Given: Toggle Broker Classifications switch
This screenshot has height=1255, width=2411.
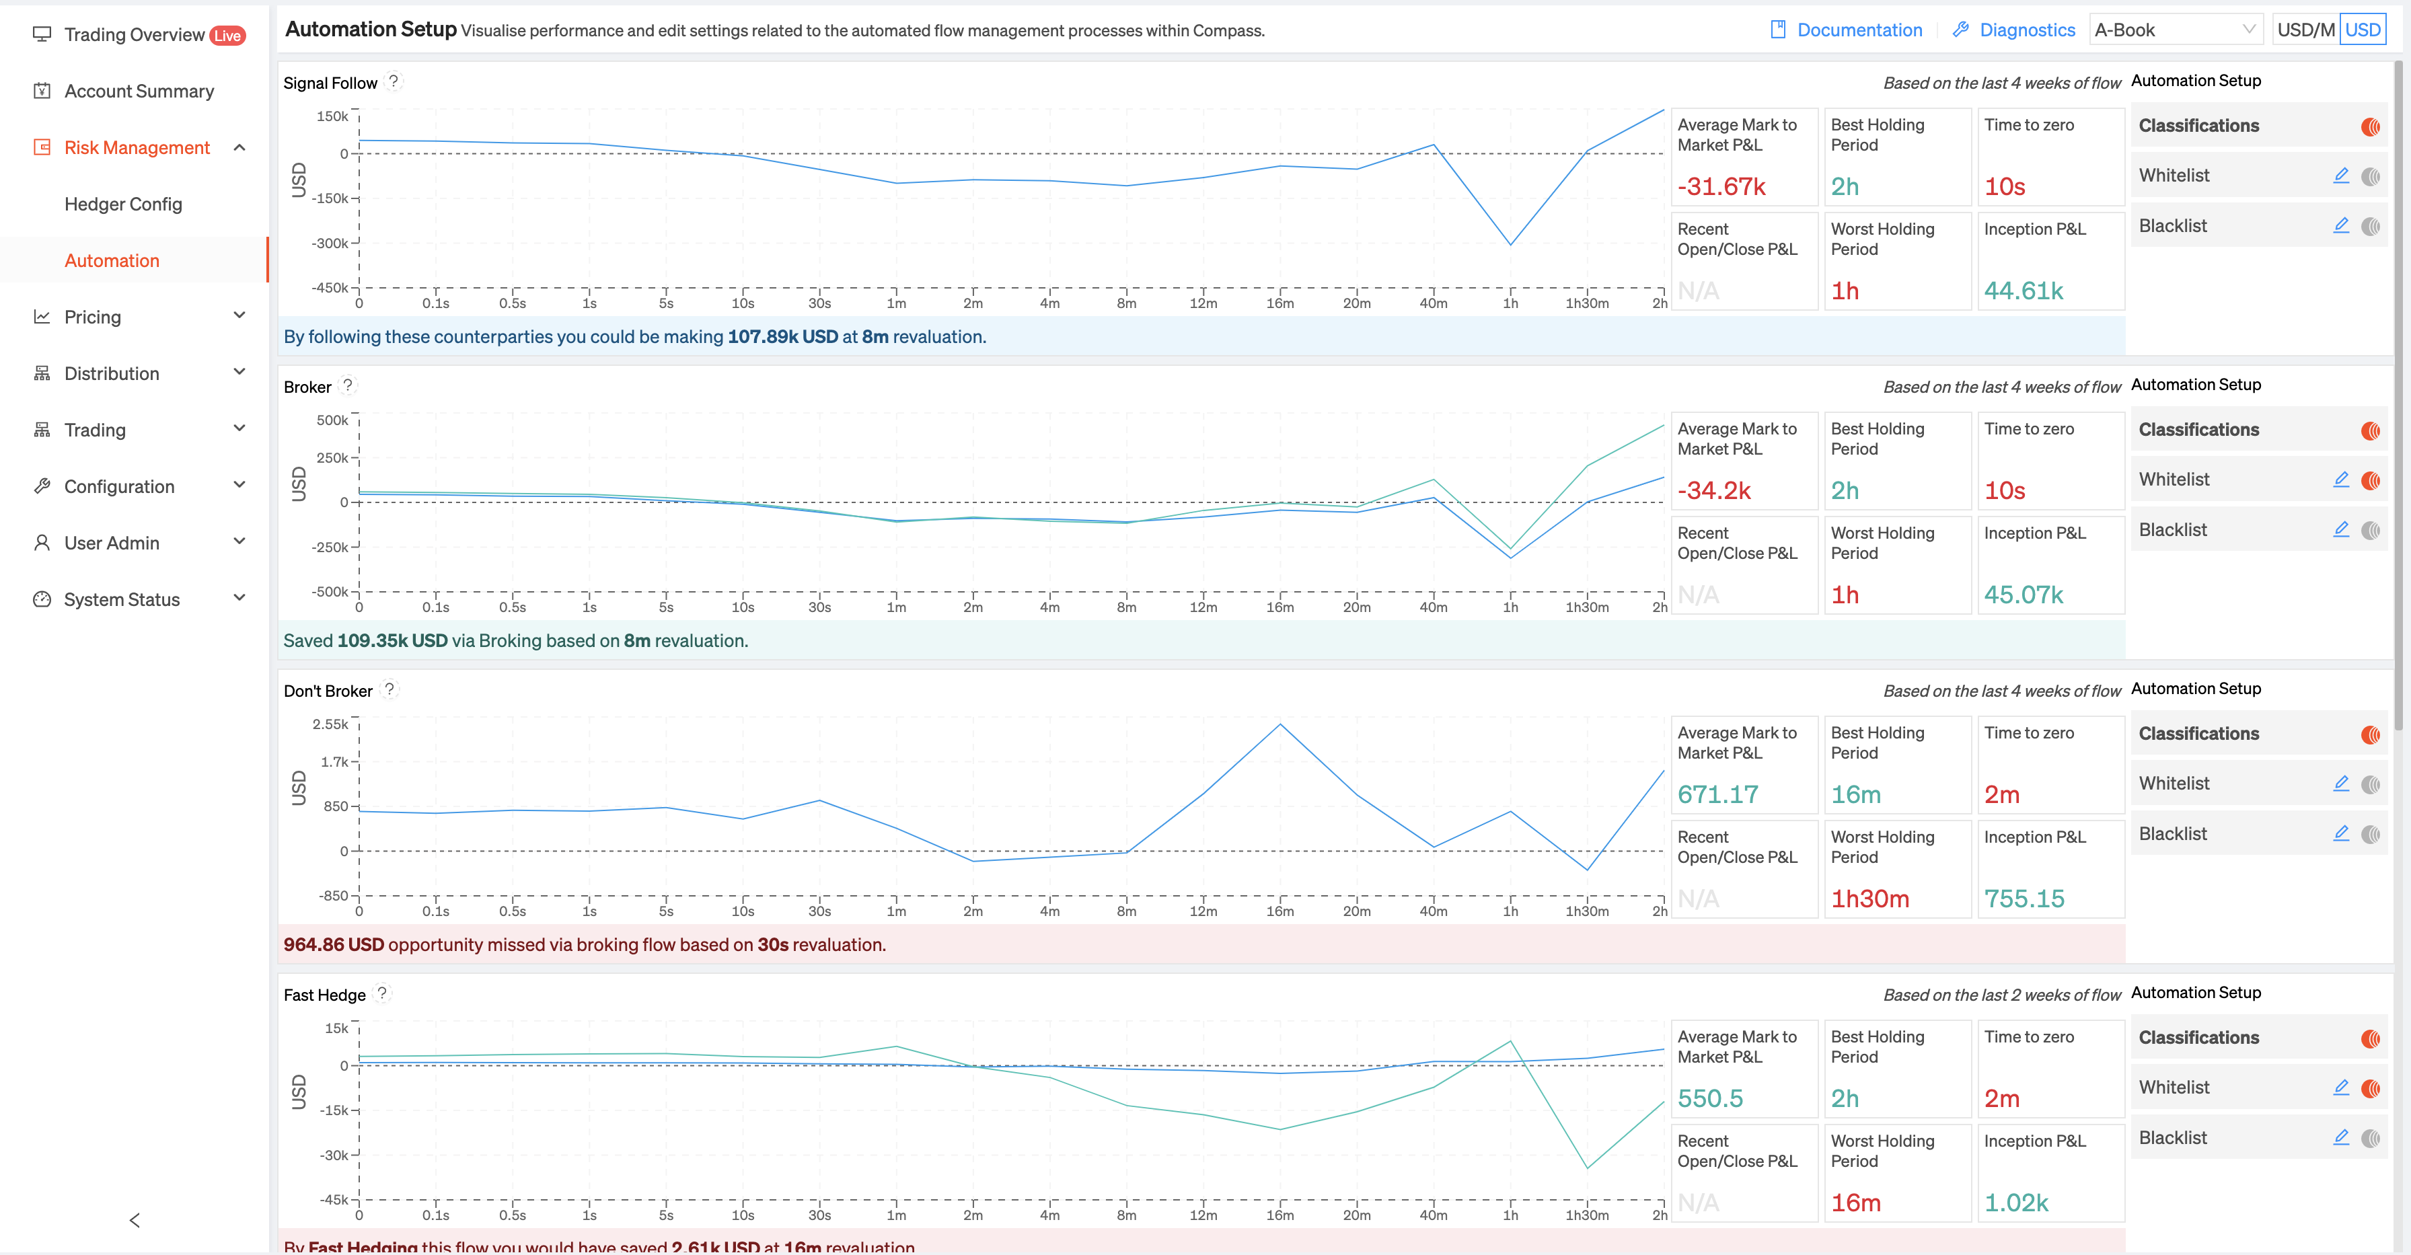Looking at the screenshot, I should coord(2370,430).
